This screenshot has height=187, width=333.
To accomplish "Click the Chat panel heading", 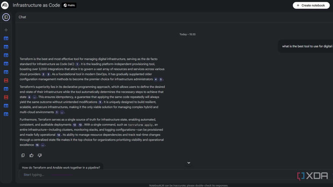I will (22, 17).
